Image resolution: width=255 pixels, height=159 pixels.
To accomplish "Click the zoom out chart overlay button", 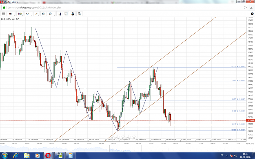I will click(118, 138).
